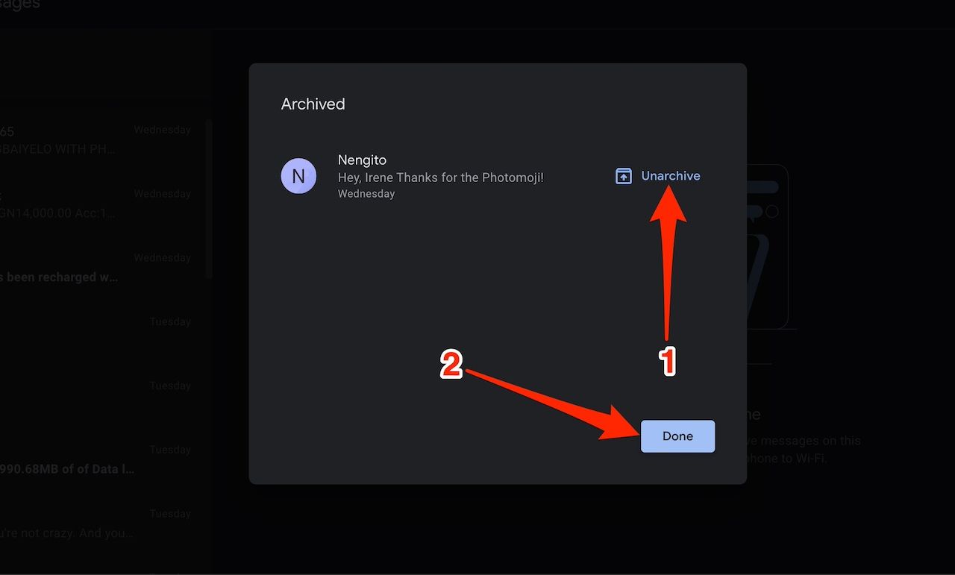Click the dimmed phone illustration behind dialog
This screenshot has height=575, width=955.
coord(768,246)
